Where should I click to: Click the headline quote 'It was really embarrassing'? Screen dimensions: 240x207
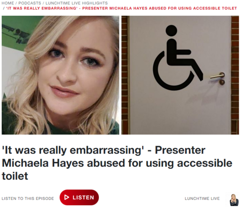coord(73,150)
